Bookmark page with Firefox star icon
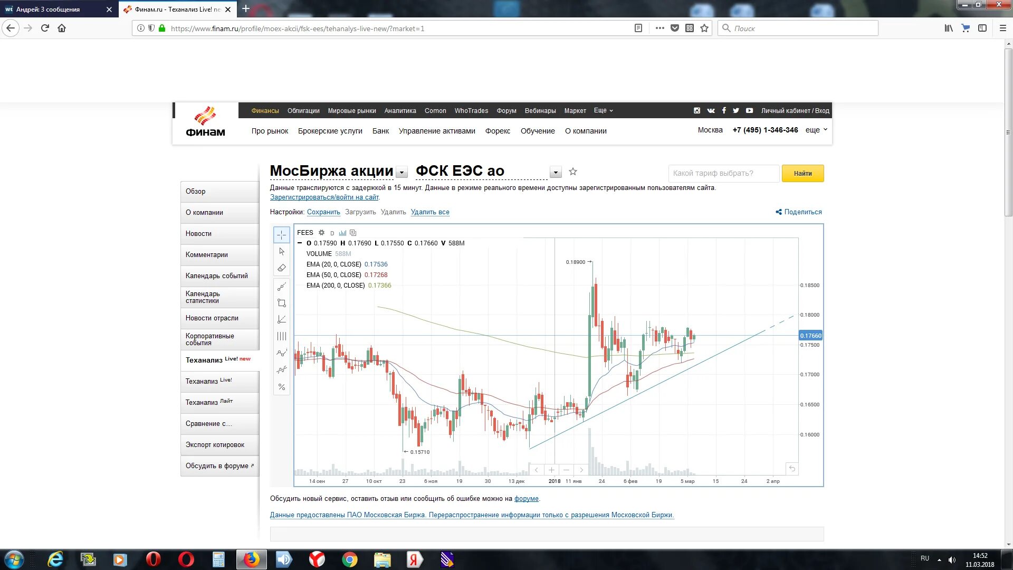The height and width of the screenshot is (570, 1013). click(x=704, y=28)
